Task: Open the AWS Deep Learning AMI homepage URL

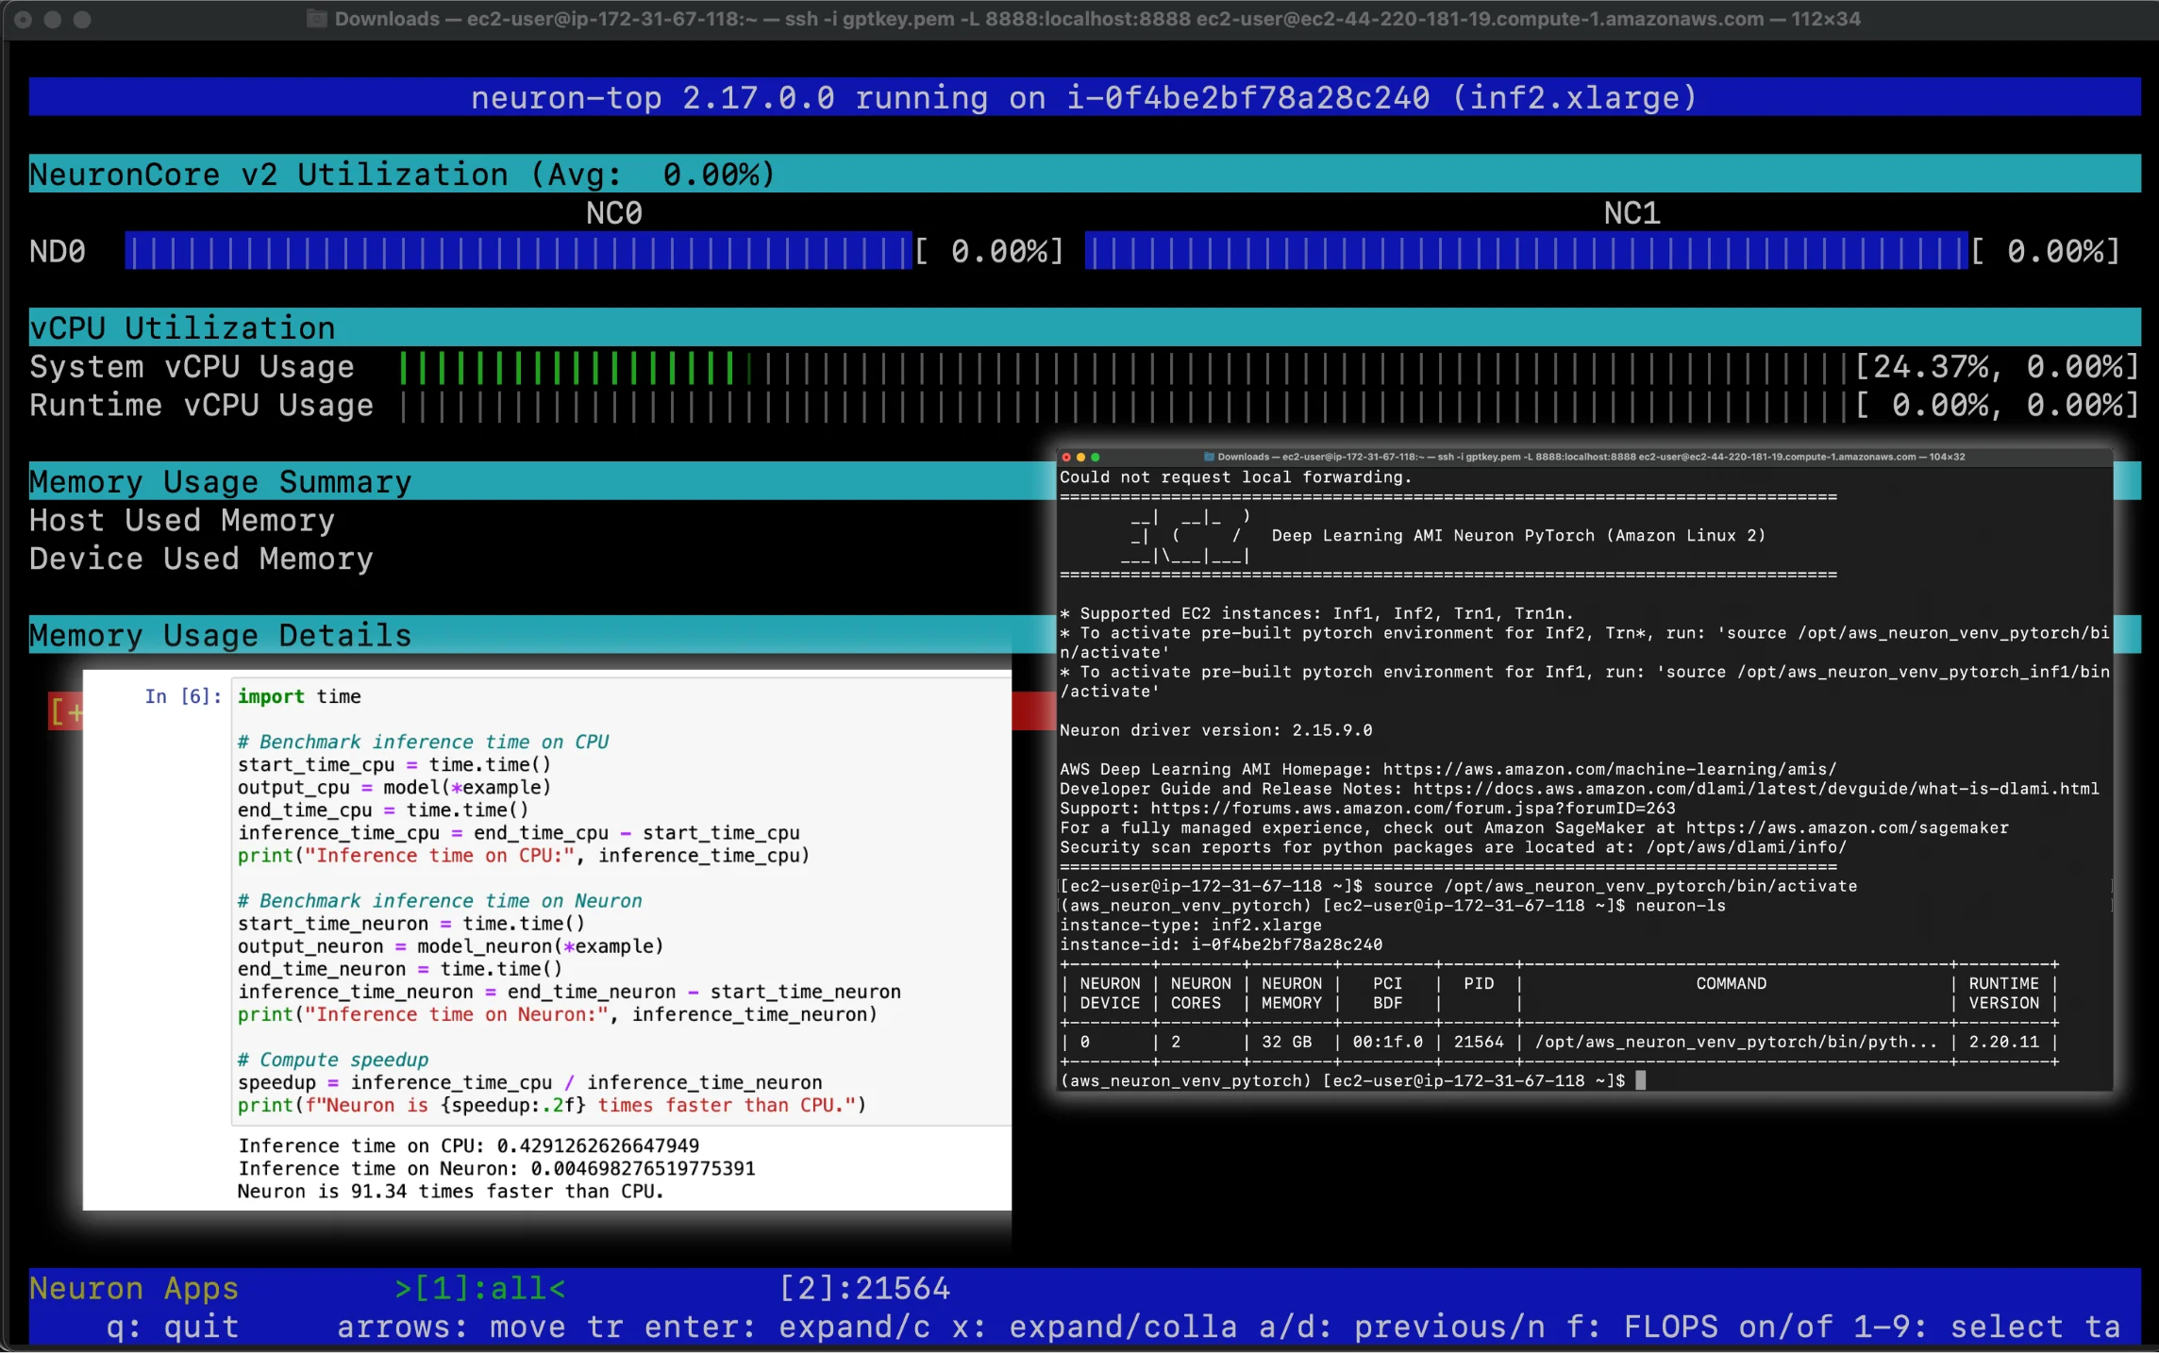Action: click(1610, 769)
